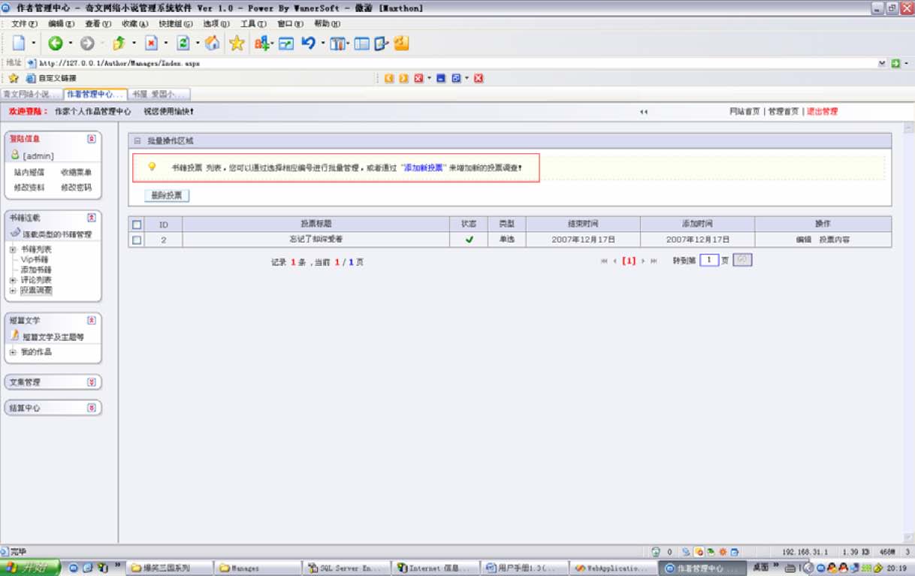The height and width of the screenshot is (576, 915).
Task: Click the orange next tab arrow icon
Action: [x=404, y=78]
